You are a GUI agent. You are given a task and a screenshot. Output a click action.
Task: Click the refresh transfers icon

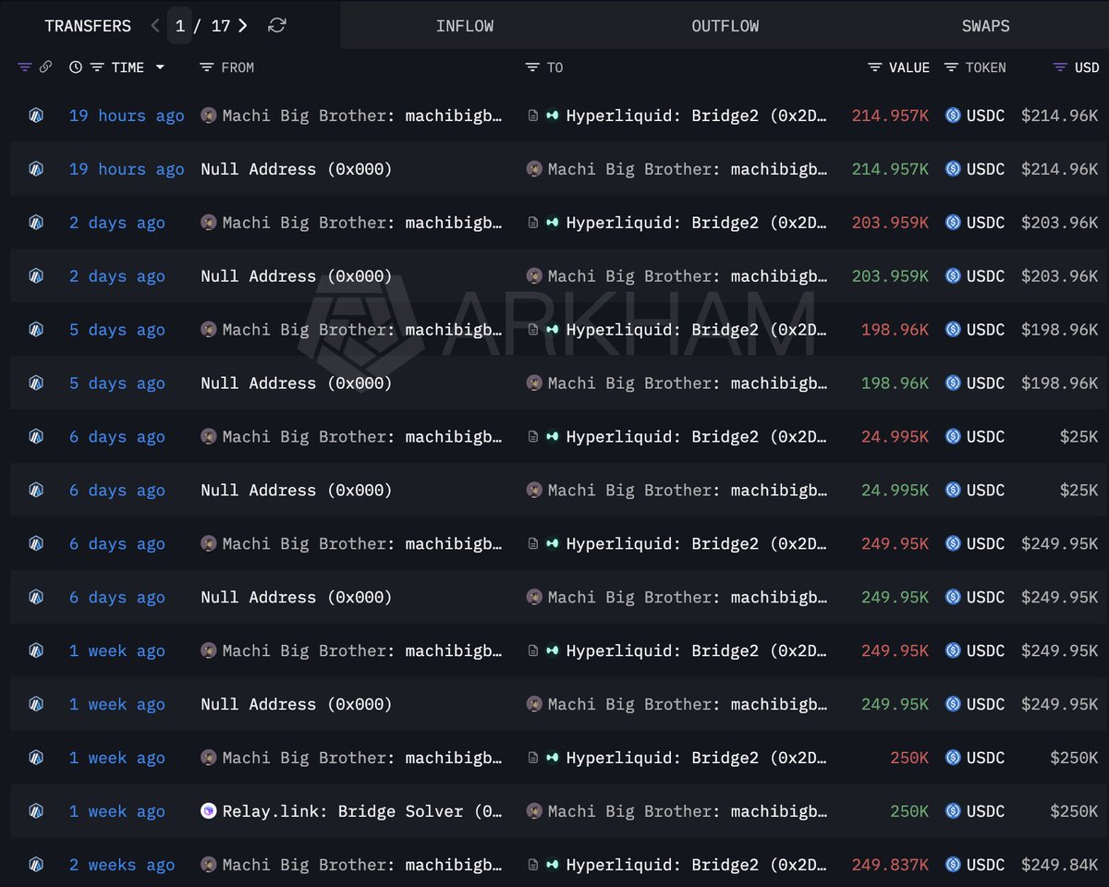[276, 26]
